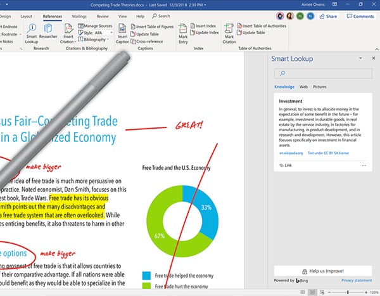Open the View tab
Image resolution: width=380 pixels, height=296 pixels.
point(122,16)
